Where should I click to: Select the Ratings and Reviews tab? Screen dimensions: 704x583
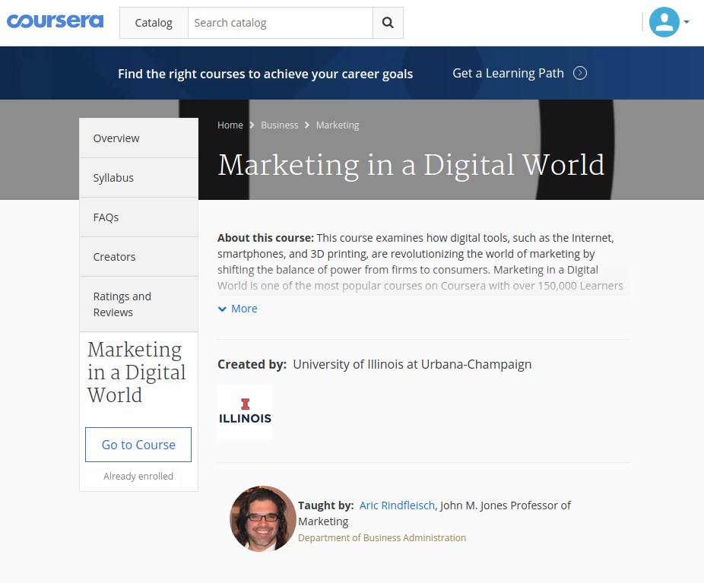138,304
